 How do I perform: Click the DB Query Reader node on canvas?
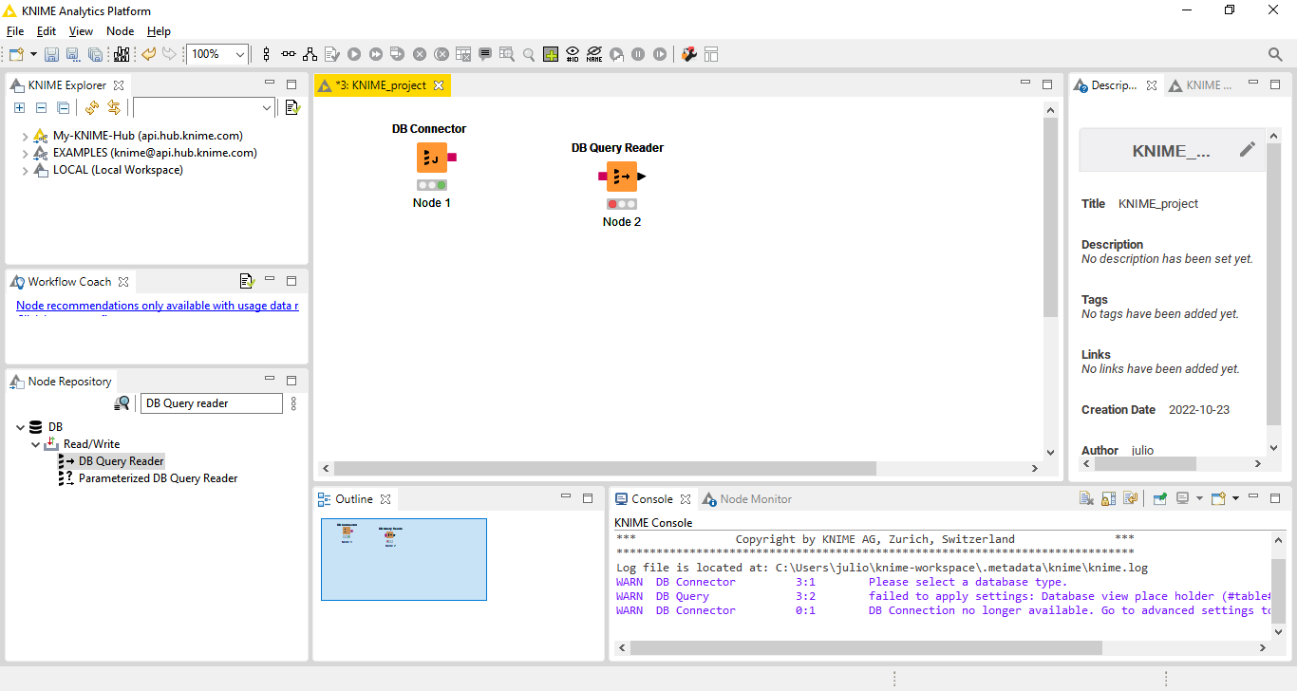pyautogui.click(x=622, y=177)
